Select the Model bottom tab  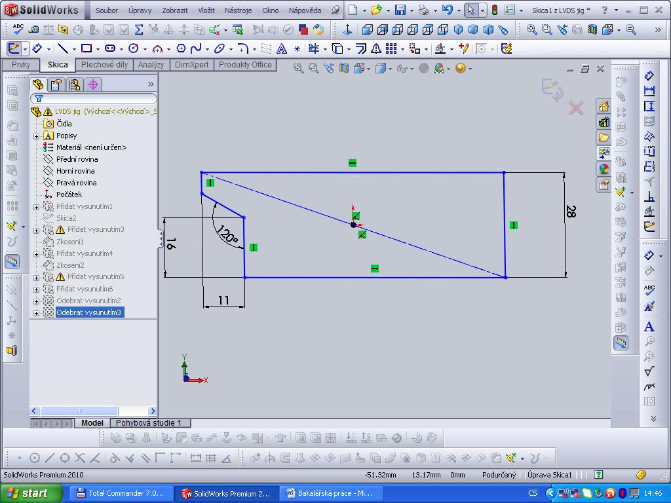92,423
